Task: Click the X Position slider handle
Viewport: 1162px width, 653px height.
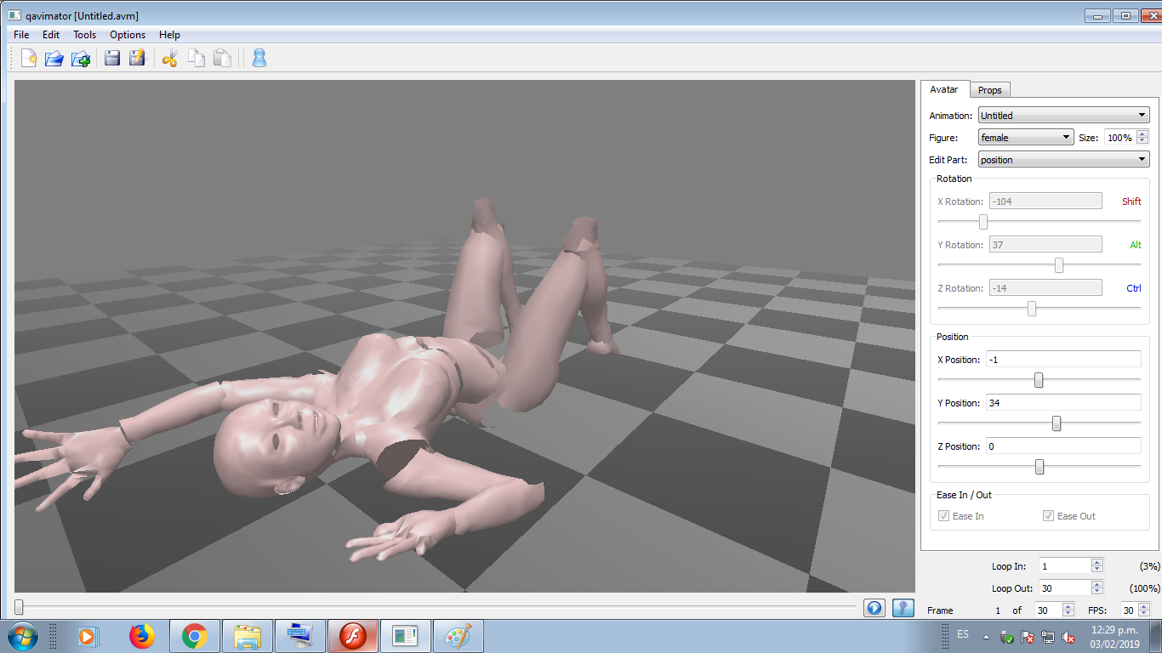Action: pos(1039,380)
